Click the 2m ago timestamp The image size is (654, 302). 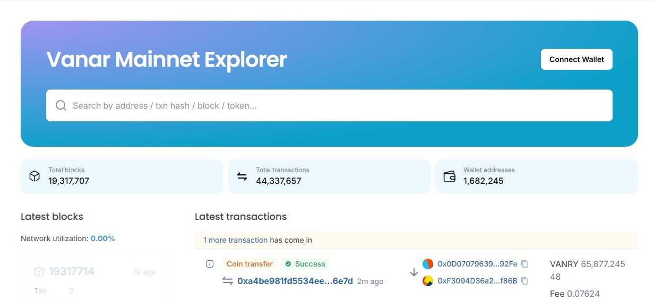click(x=370, y=281)
